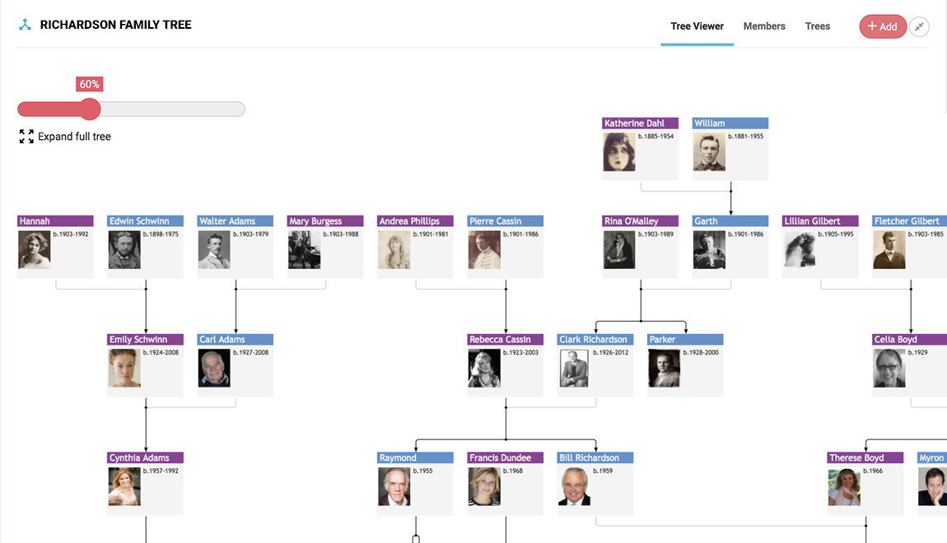The width and height of the screenshot is (947, 543).
Task: Select the Tree Viewer tab
Action: click(x=697, y=26)
